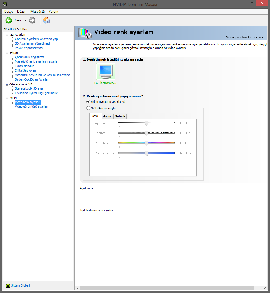This screenshot has width=270, height=293.
Task: Click the NVIDIA app icon in title bar
Action: coord(5,4)
